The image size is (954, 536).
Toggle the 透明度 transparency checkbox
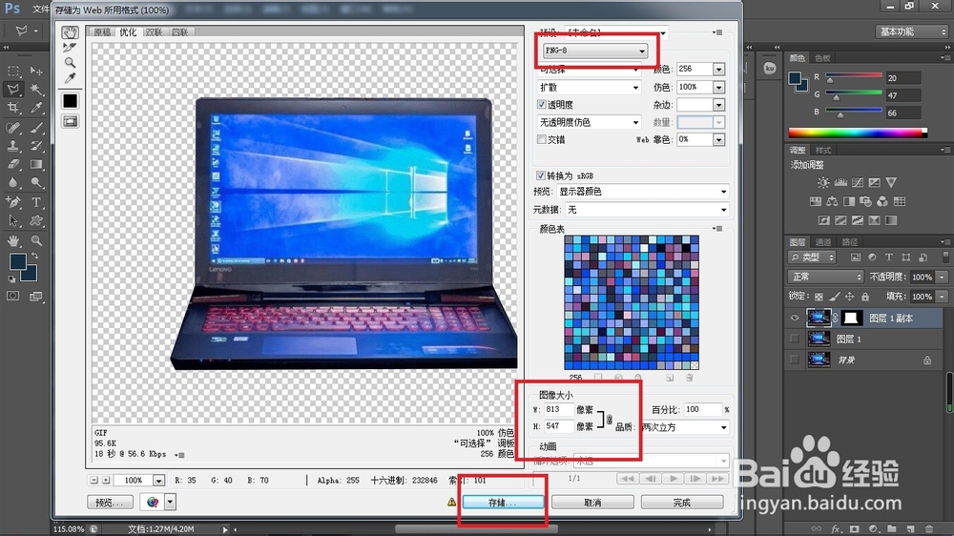point(542,105)
